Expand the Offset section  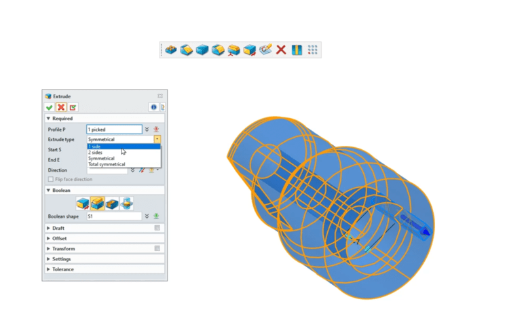coord(48,238)
